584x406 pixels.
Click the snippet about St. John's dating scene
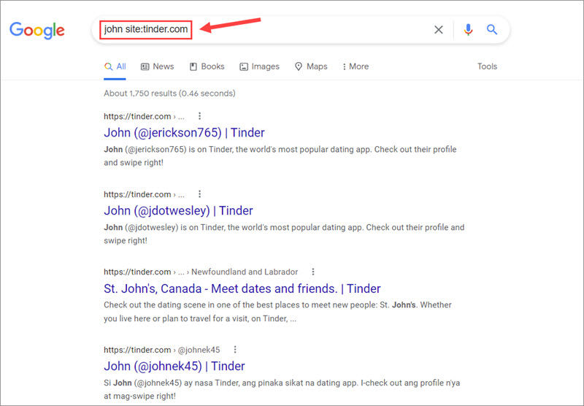pyautogui.click(x=277, y=312)
